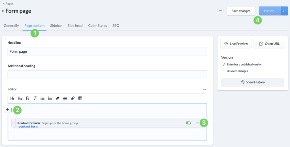Toggle bold formatting in editor
Viewport: 290px width, 147px height.
pyautogui.click(x=27, y=98)
